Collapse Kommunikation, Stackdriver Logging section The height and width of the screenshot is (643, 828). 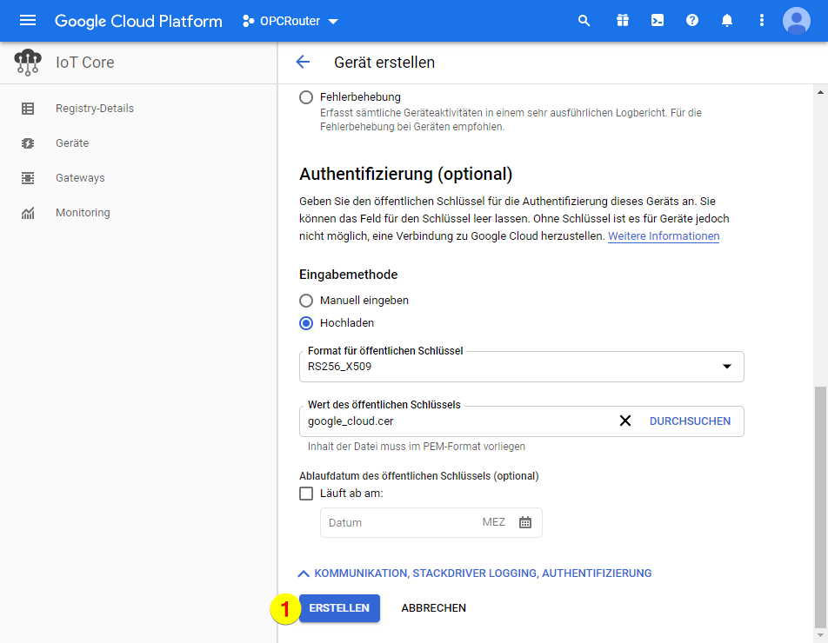coord(474,573)
